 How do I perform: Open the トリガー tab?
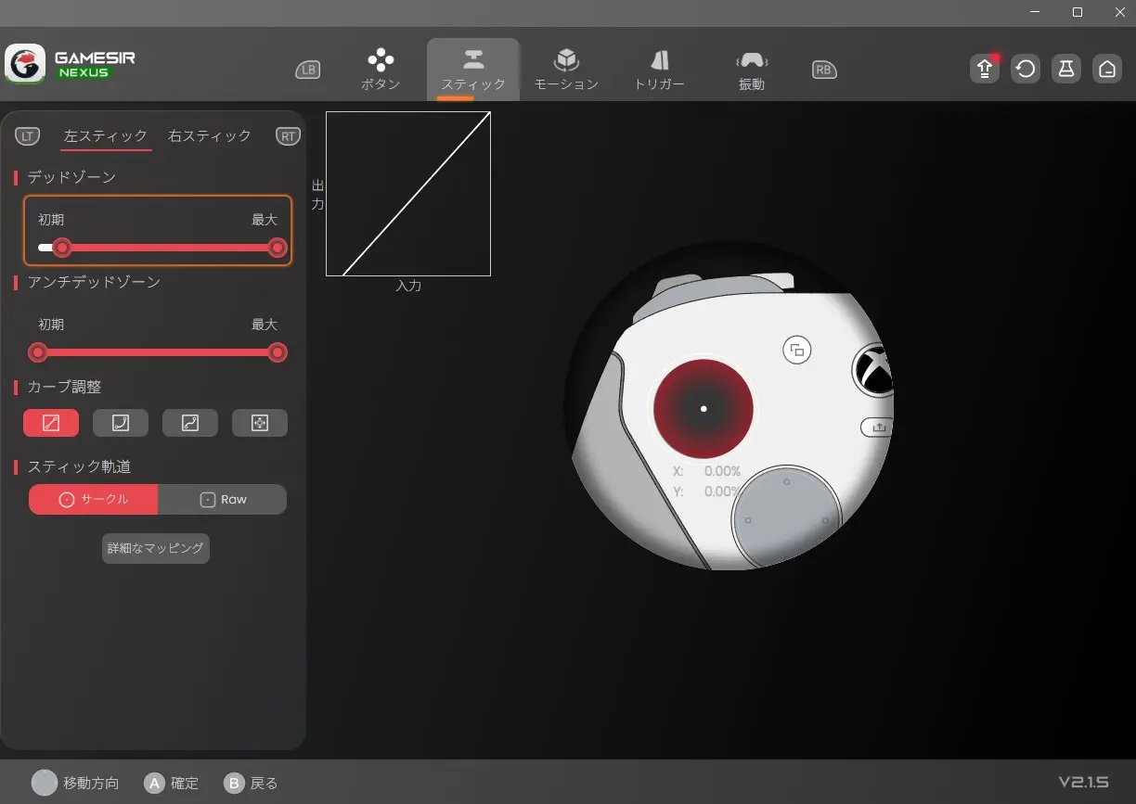coord(659,70)
